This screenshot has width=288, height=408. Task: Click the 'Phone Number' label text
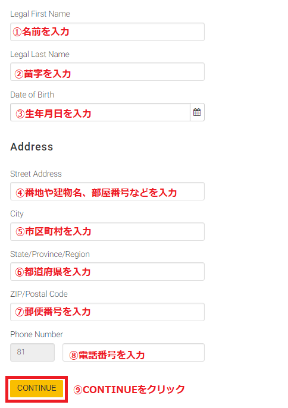(37, 334)
